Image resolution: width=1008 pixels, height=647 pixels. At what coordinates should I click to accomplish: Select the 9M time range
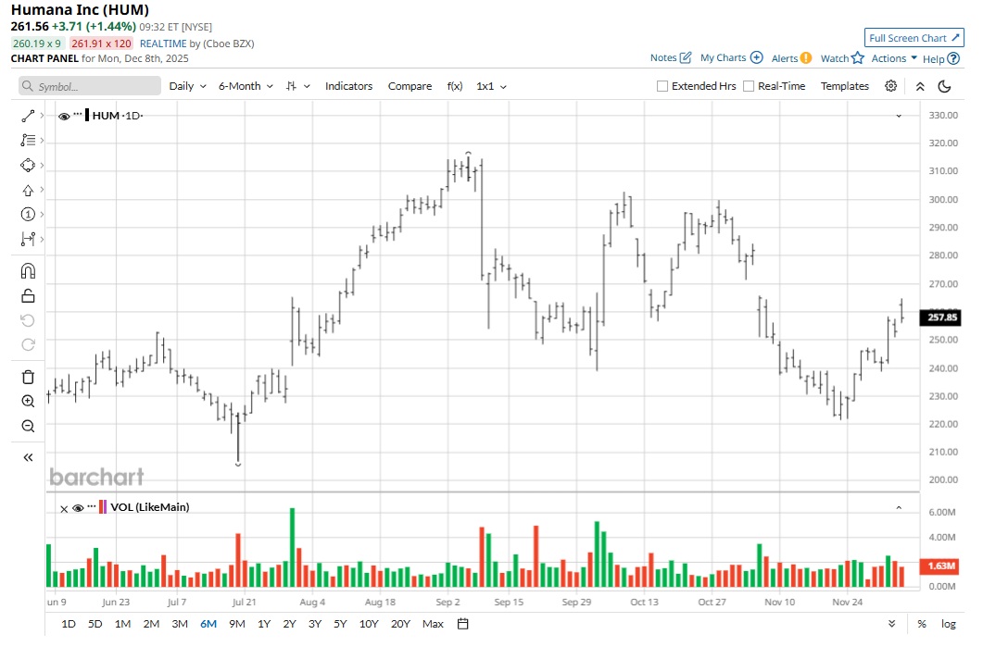coord(236,624)
